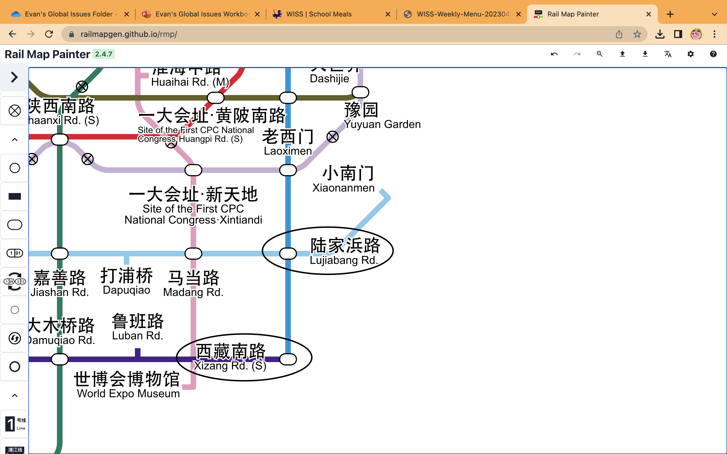
Task: Download the exported map
Action: point(645,54)
